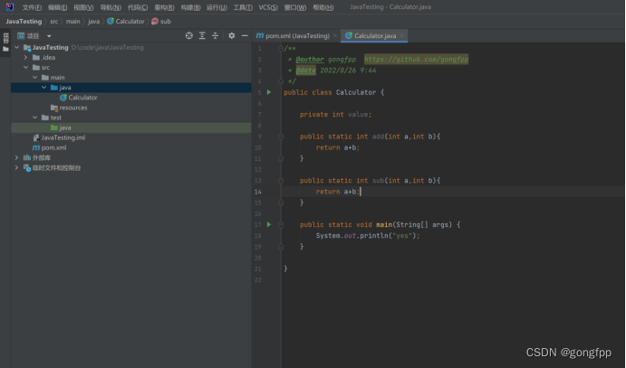
Task: Click the IntelliJ IDEA logo icon
Action: click(x=10, y=6)
